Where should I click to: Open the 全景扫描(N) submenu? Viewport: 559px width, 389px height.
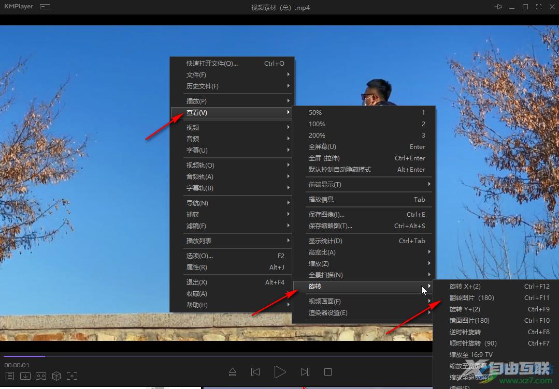point(363,275)
